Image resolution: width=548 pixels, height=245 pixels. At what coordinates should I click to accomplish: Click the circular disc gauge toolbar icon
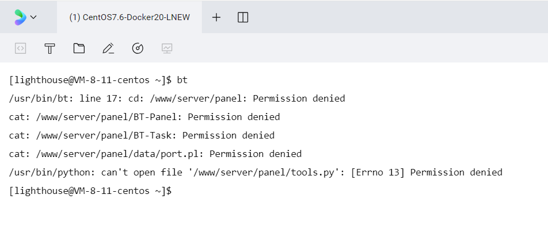tap(138, 48)
